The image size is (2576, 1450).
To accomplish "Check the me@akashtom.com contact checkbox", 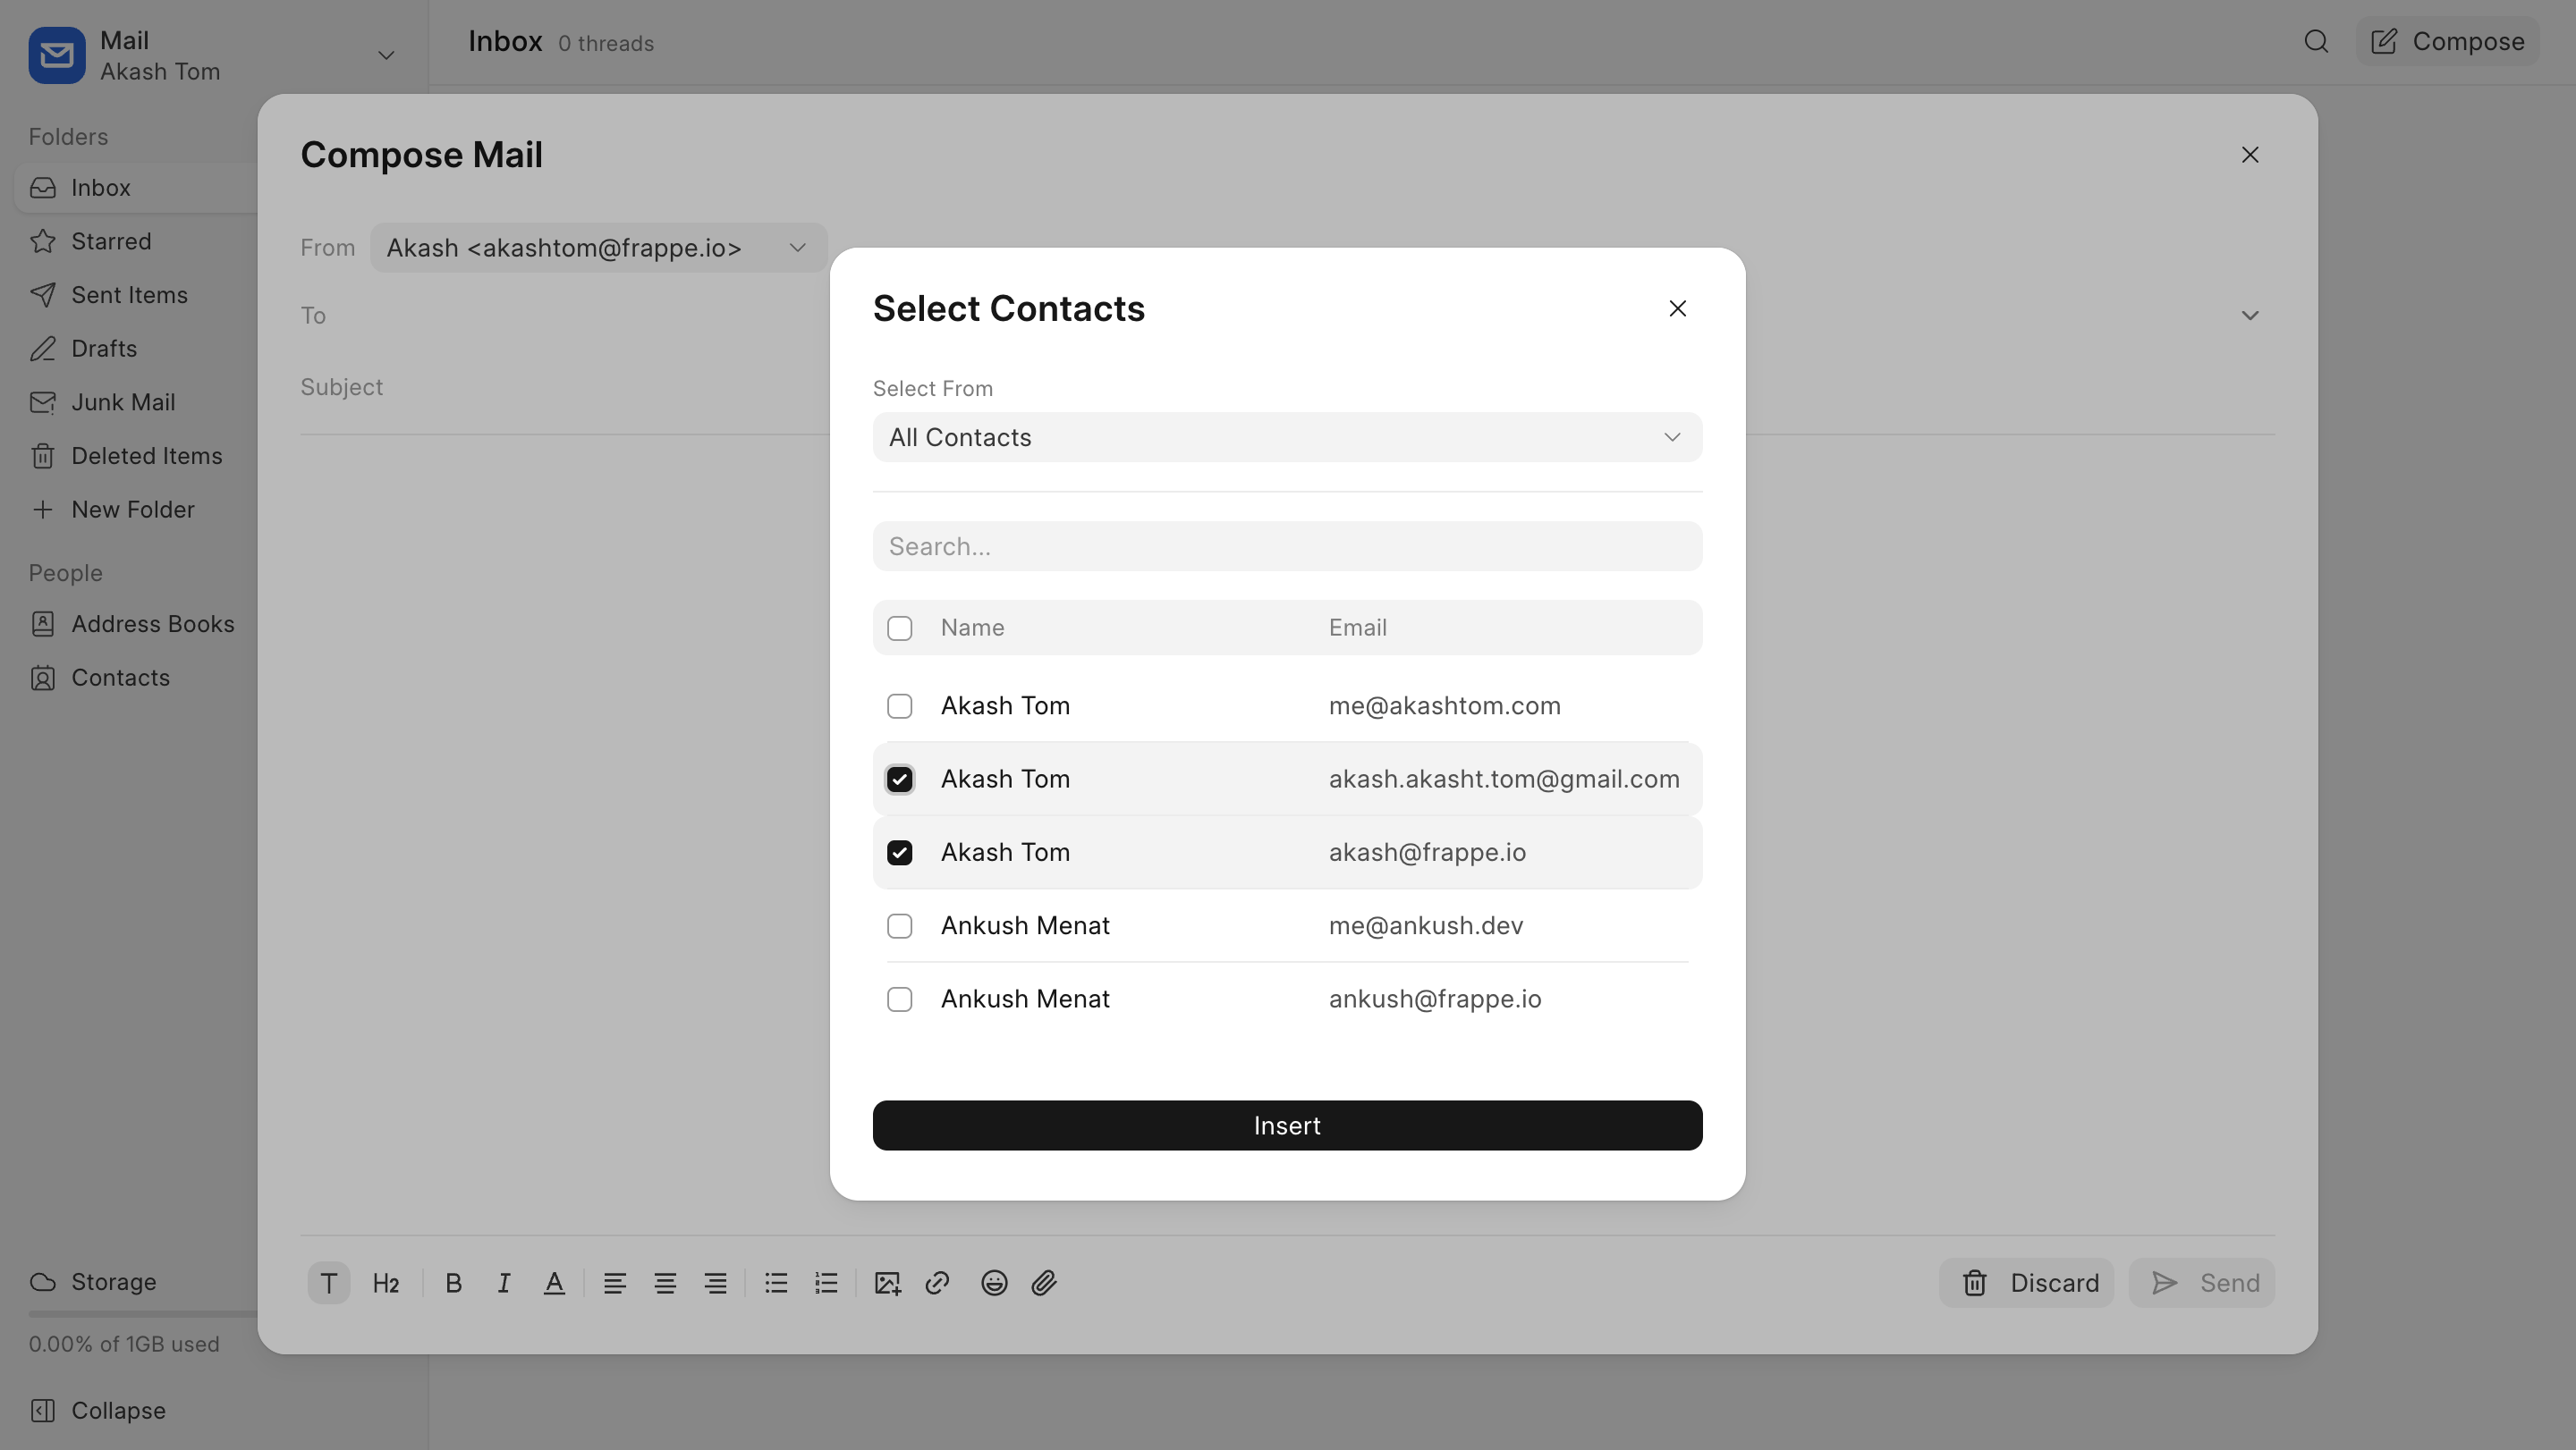I will click(x=899, y=706).
